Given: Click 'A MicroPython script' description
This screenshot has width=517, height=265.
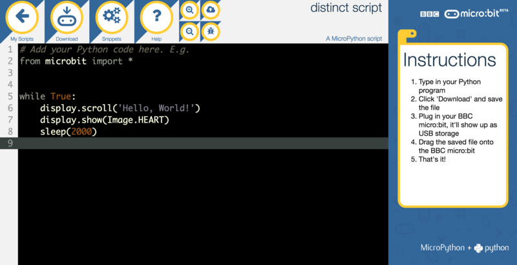Looking at the screenshot, I should point(353,39).
